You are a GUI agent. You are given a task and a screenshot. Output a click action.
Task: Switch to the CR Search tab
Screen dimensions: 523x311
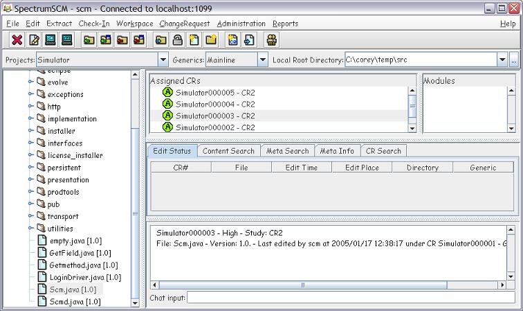click(383, 151)
